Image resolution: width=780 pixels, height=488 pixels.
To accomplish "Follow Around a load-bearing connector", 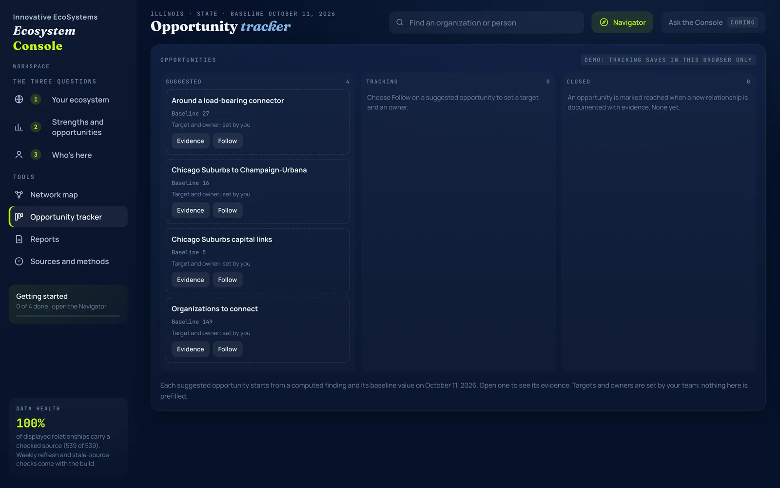I will [x=228, y=141].
